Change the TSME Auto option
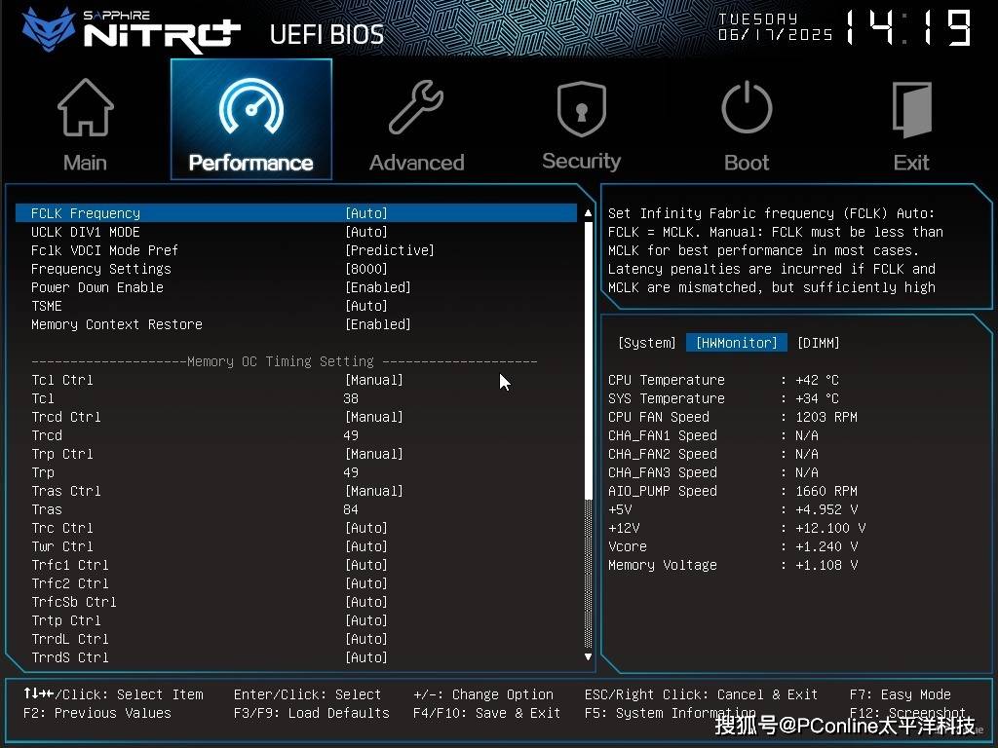 [366, 306]
